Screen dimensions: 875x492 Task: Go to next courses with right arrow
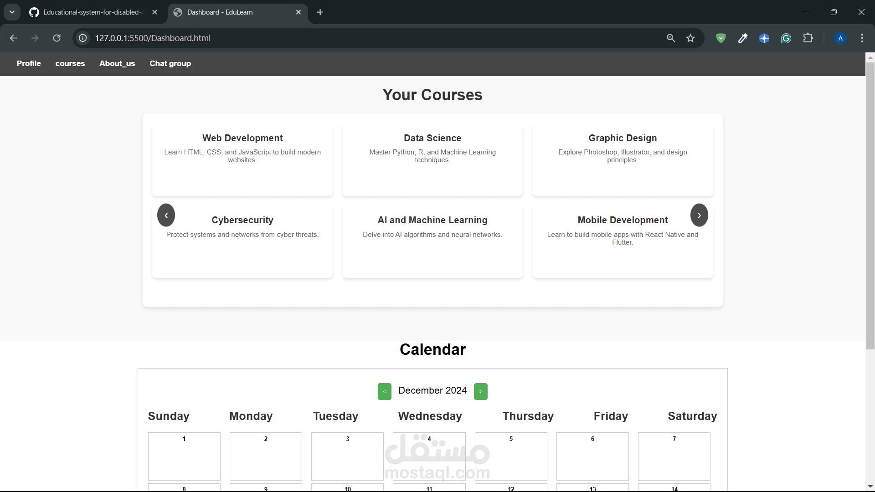[x=699, y=215]
